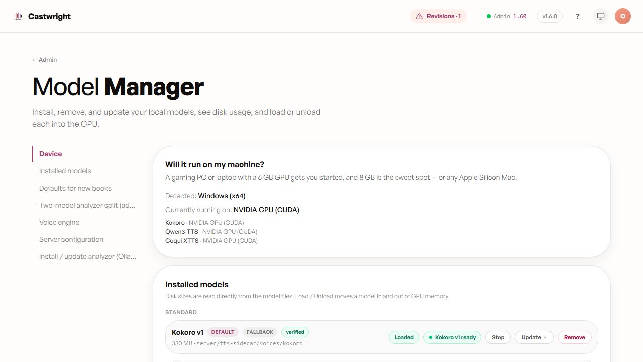
Task: Go back via the Admin link
Action: 45,60
